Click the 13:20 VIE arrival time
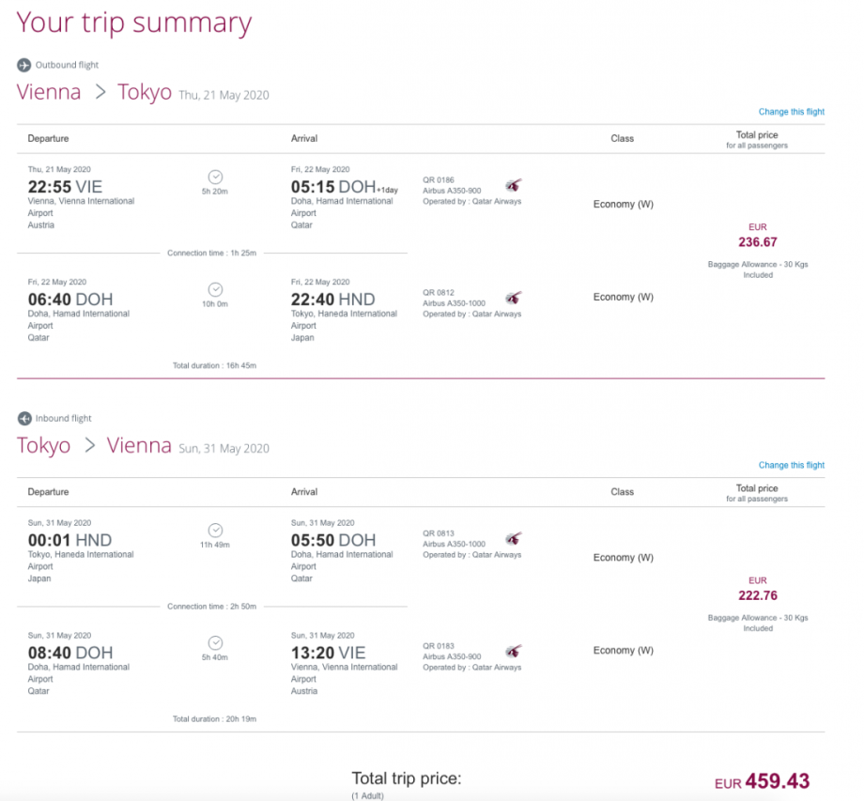The image size is (864, 801). pyautogui.click(x=328, y=653)
